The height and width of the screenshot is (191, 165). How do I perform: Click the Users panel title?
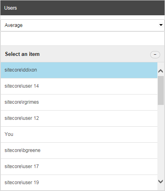click(10, 8)
